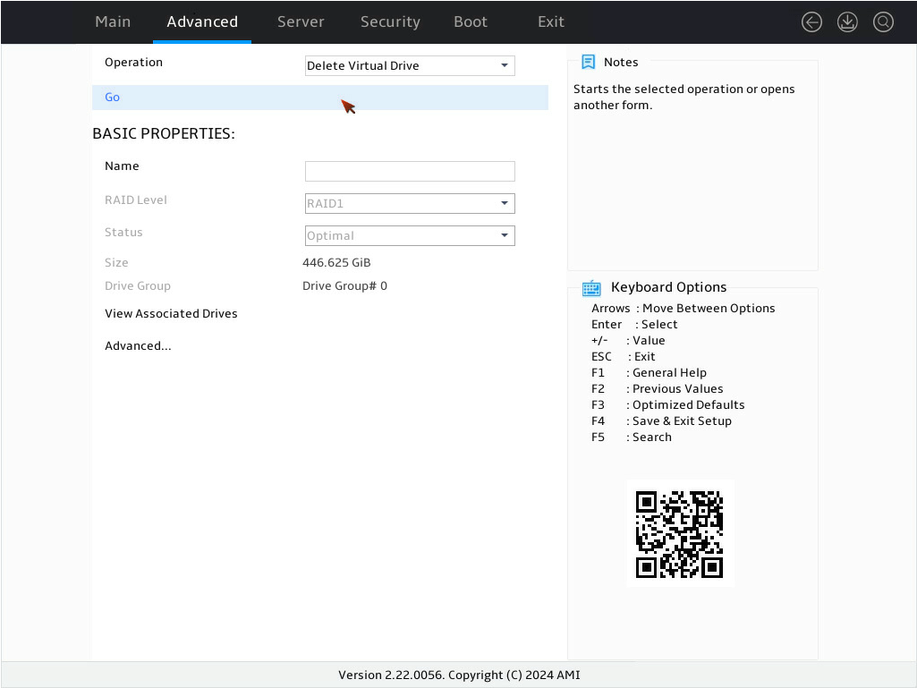Expand the RAID Level dropdown

click(x=410, y=204)
